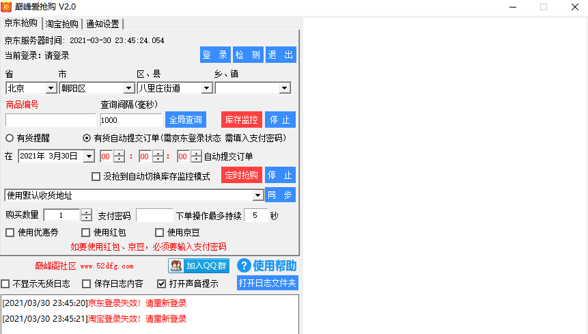Click the 使用帮助 text link
This screenshot has height=334, width=588.
(275, 266)
